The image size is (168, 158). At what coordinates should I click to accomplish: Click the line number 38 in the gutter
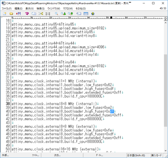(8, 104)
